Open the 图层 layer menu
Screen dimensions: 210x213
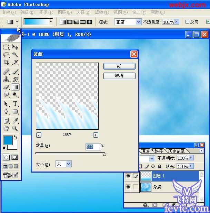coord(65,12)
